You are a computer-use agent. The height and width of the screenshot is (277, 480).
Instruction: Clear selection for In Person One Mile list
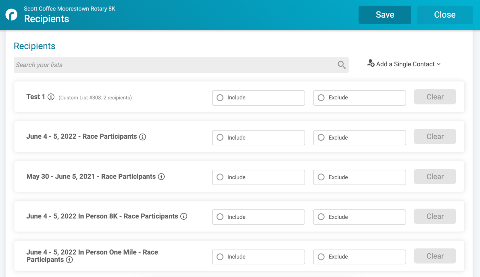[435, 256]
